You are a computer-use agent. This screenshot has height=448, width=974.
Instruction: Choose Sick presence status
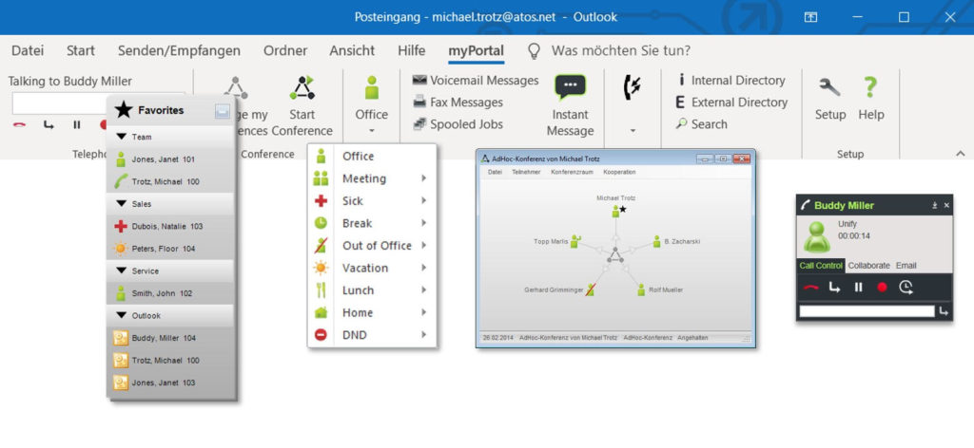pyautogui.click(x=372, y=201)
